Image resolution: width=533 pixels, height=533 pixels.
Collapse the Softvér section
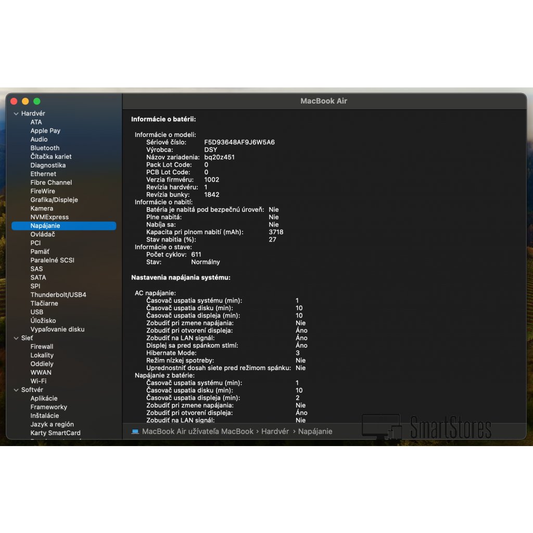click(x=16, y=390)
